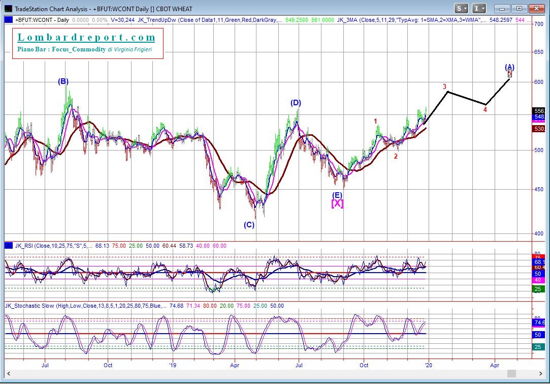Close the Chart Analysis window
The height and width of the screenshot is (384, 550).
pos(536,9)
